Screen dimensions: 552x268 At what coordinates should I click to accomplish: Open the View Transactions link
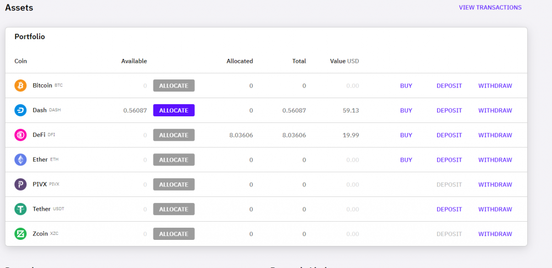(x=490, y=8)
